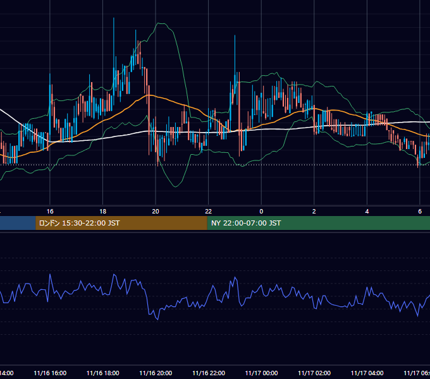Click the 6 hour axis label
Image resolution: width=430 pixels, height=379 pixels.
tap(420, 212)
